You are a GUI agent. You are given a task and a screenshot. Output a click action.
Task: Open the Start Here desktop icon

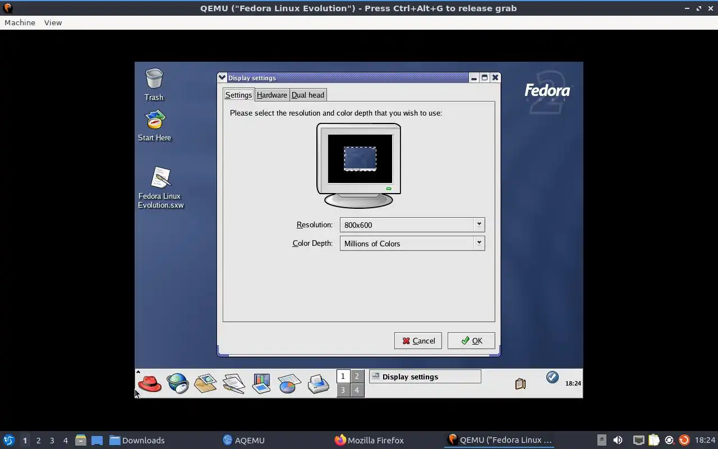154,125
